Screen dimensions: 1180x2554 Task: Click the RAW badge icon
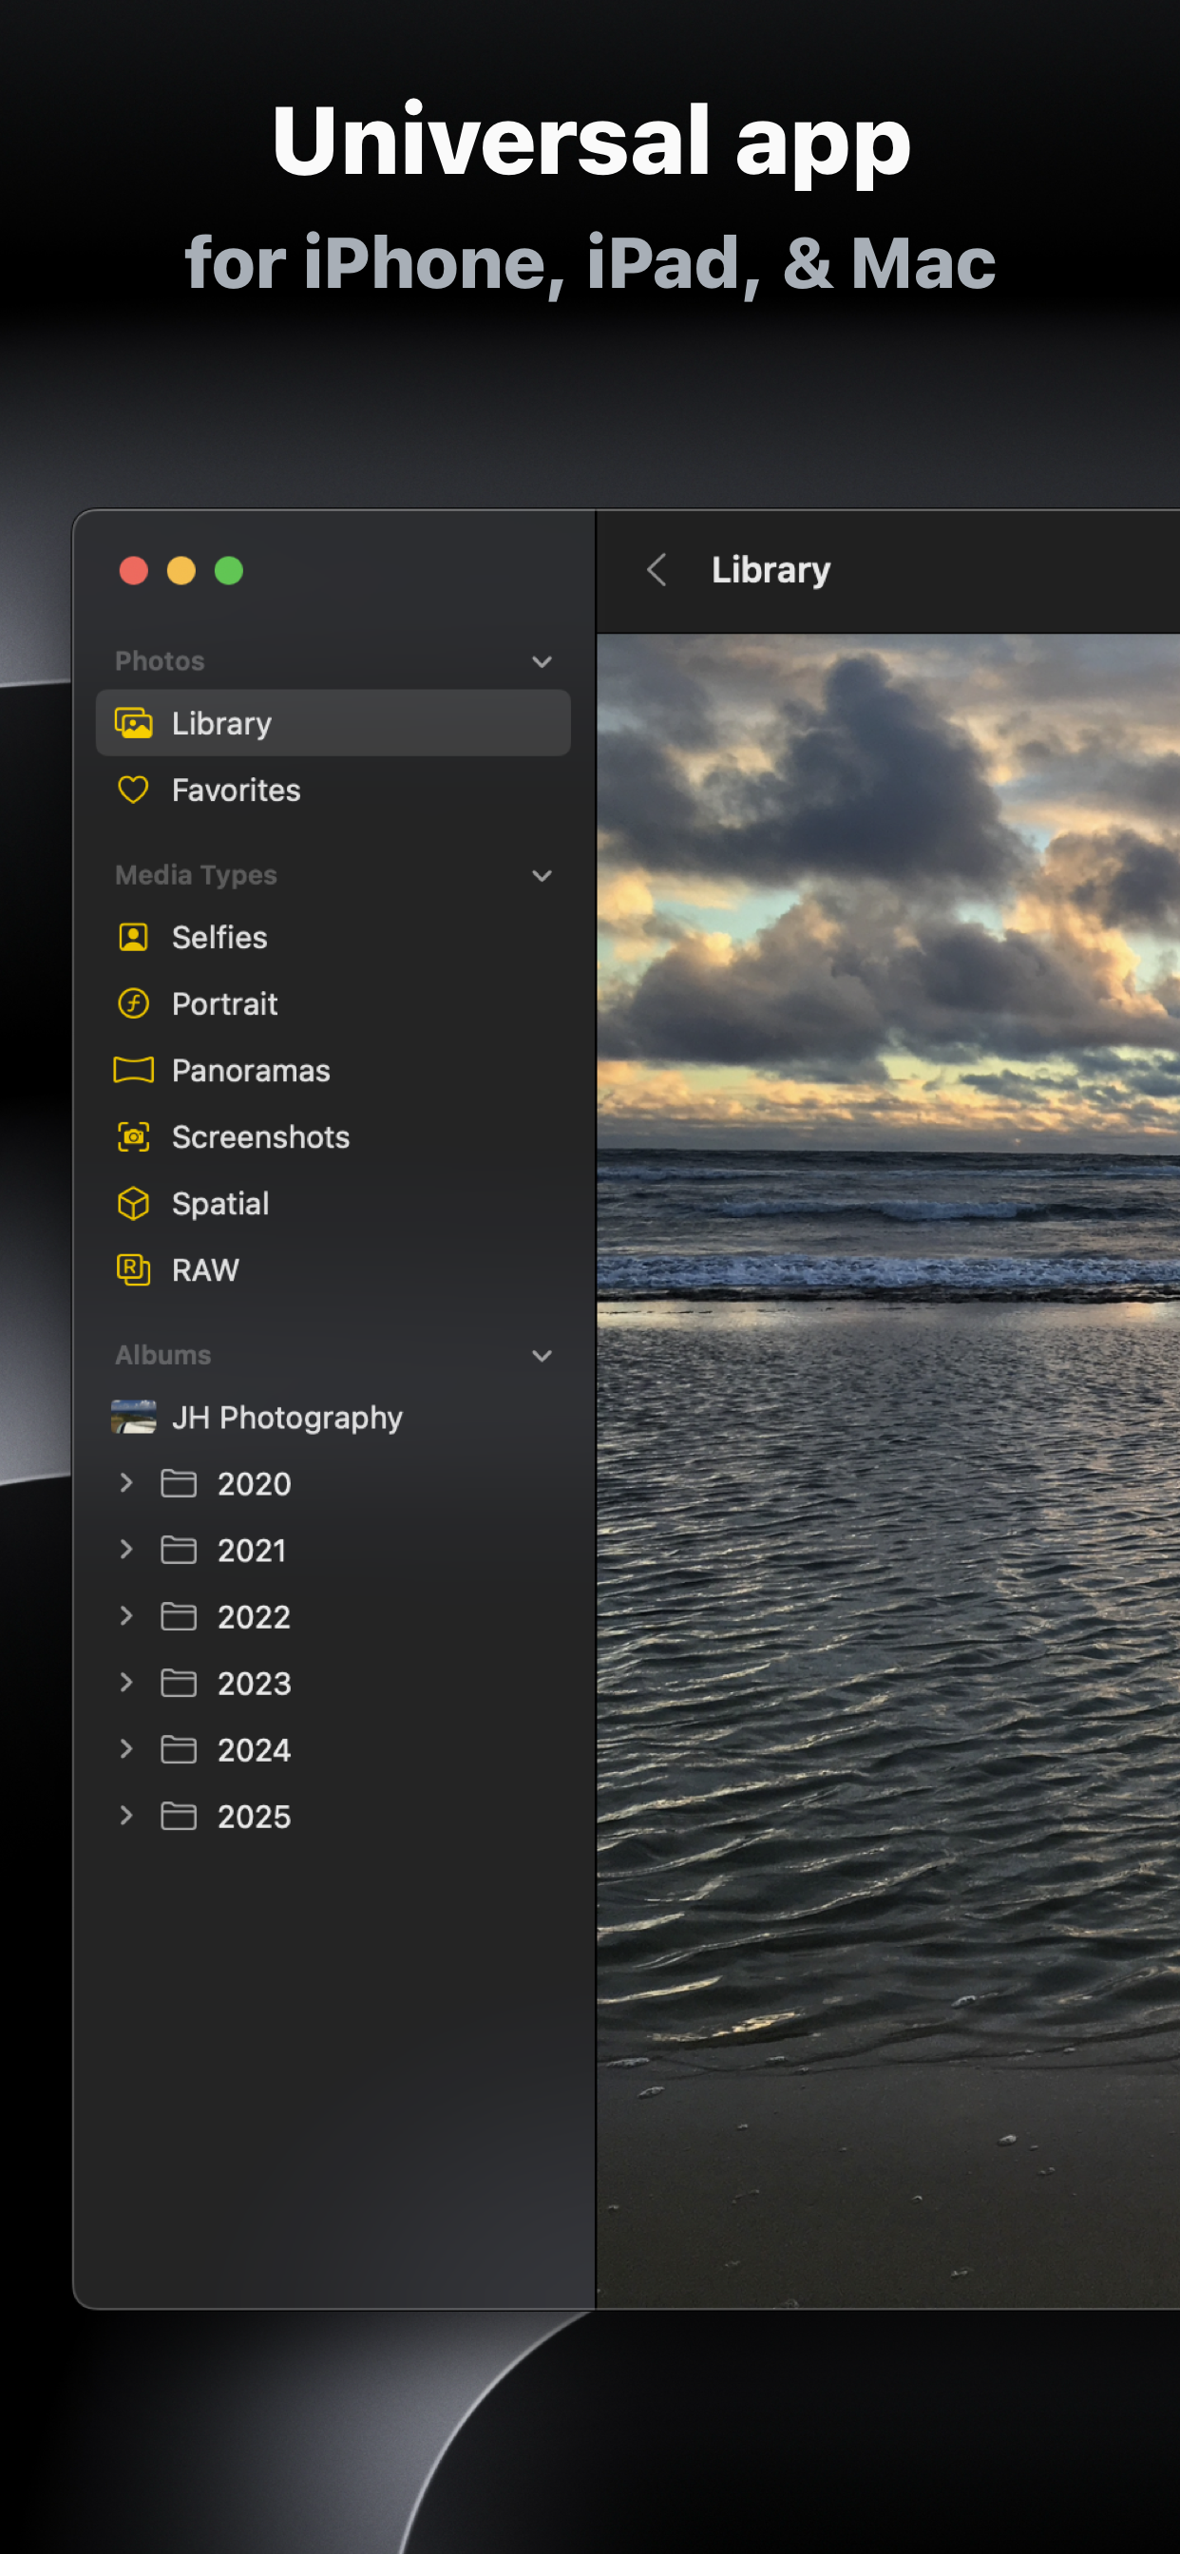click(x=133, y=1269)
